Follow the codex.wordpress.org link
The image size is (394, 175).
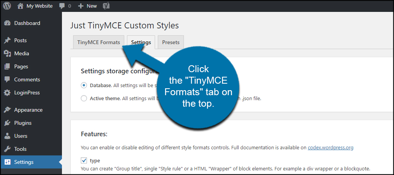point(331,148)
